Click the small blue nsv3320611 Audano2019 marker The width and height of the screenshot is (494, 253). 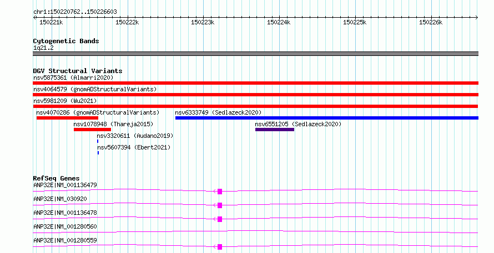tap(98, 141)
